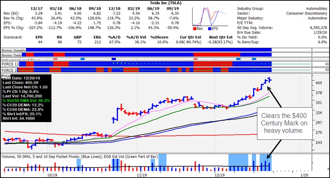Screen dimensions: 330x178
Task: Click the Tesla Inc (TSLA) chart title
Action: (165, 3)
